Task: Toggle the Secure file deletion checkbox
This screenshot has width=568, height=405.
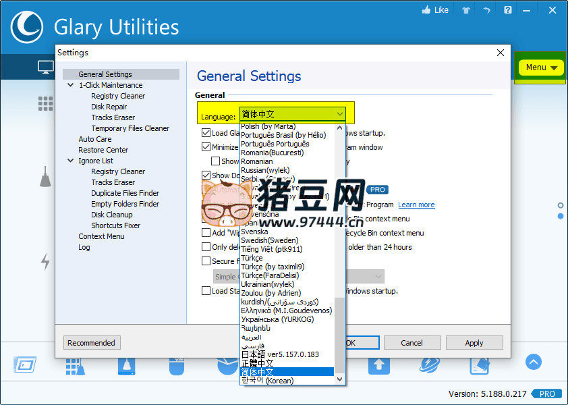Action: [206, 261]
